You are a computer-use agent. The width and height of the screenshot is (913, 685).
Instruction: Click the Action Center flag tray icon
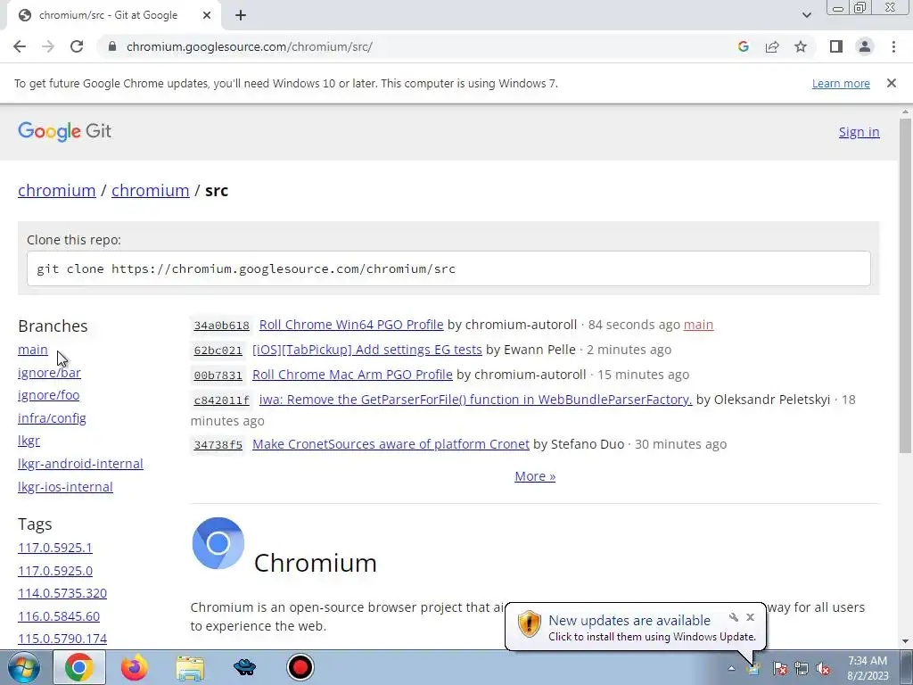point(779,668)
